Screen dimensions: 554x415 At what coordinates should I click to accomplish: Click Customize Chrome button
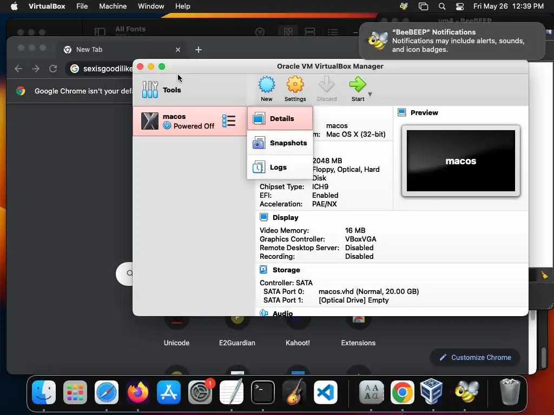tap(475, 358)
